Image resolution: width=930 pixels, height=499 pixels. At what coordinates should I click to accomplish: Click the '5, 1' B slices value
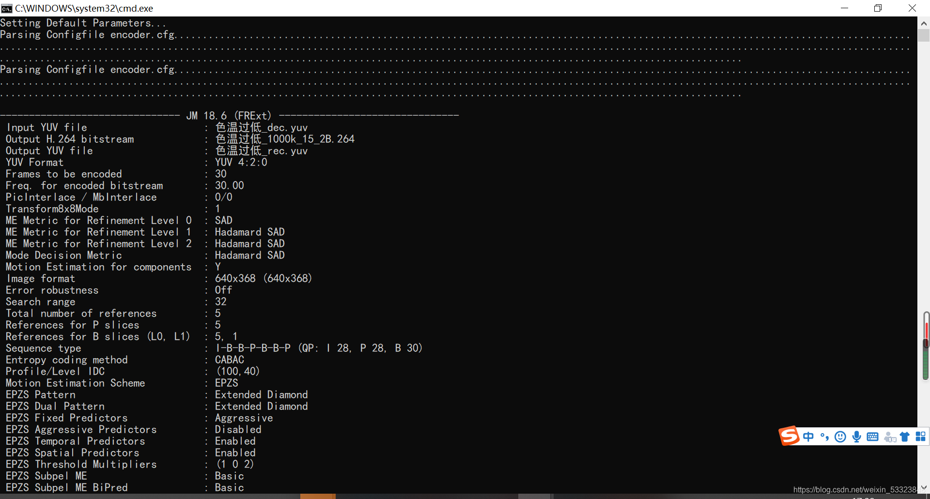(x=226, y=337)
